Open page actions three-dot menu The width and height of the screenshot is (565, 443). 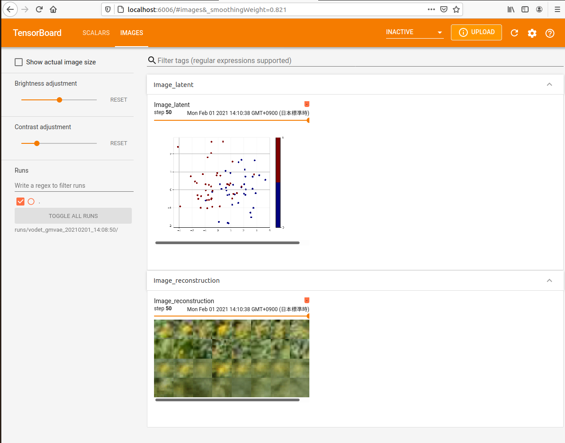431,9
